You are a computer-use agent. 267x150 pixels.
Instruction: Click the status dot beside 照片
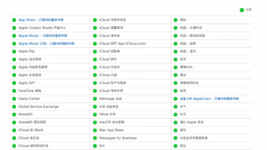tap(175, 146)
